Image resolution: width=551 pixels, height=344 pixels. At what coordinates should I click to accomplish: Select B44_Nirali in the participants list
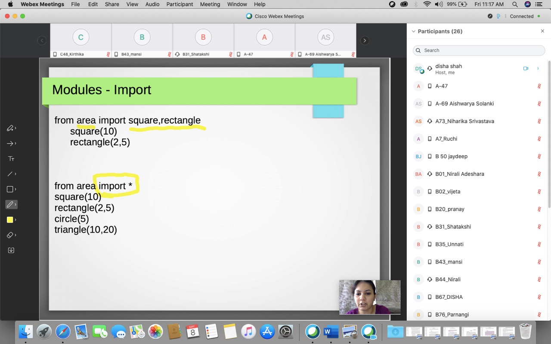coord(477,279)
